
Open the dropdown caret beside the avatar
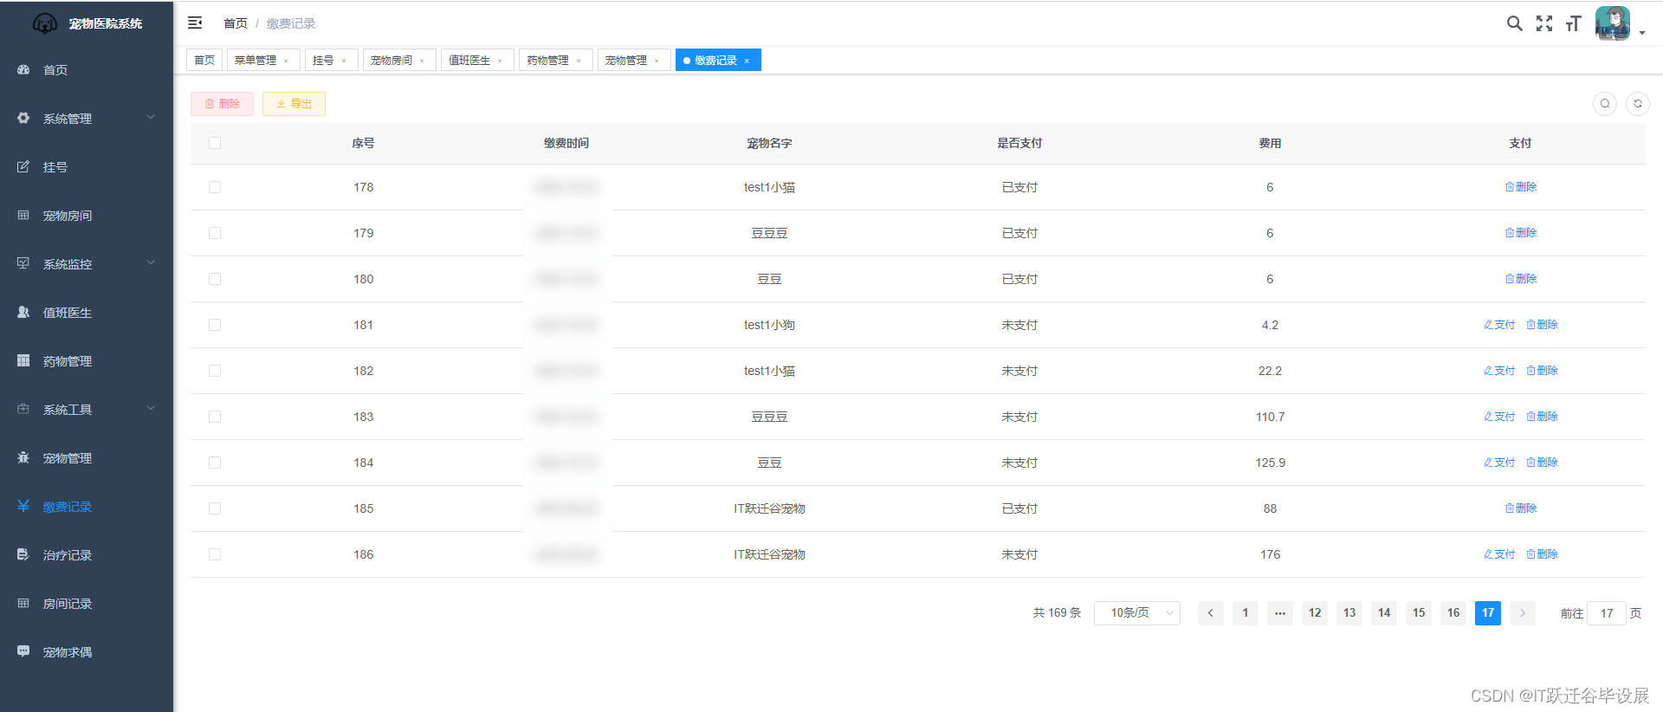(1642, 33)
